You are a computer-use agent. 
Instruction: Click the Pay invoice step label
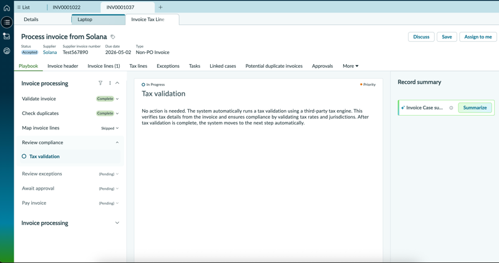pos(34,203)
